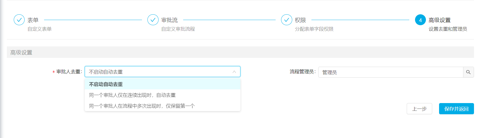
Task: Click the 流程管理员 input field
Action: click(x=391, y=72)
